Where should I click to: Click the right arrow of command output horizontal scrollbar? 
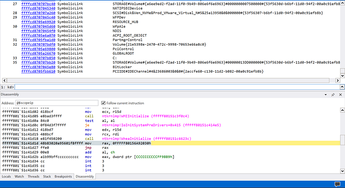click(338, 81)
